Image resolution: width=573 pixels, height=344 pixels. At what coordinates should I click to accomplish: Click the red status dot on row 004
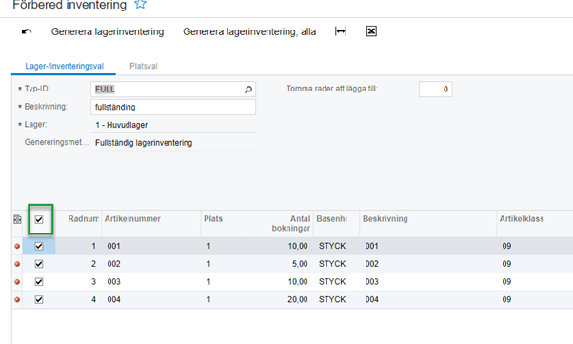[17, 300]
